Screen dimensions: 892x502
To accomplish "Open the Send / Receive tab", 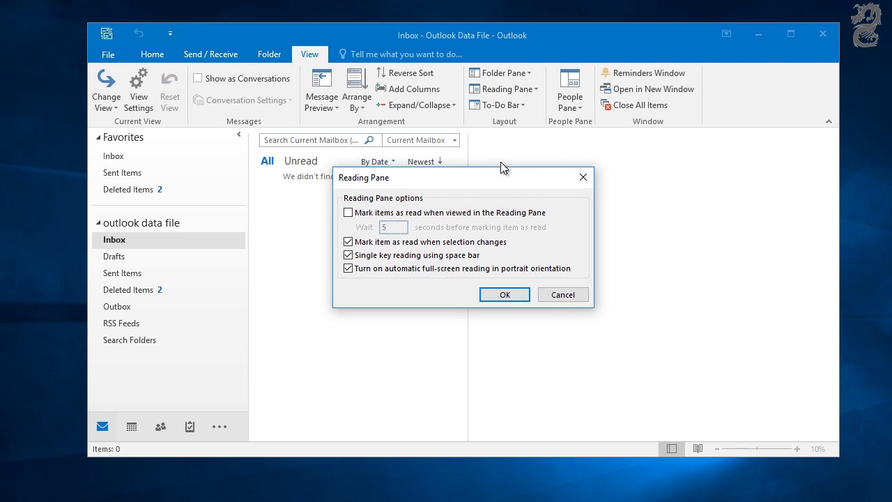I will click(x=210, y=54).
